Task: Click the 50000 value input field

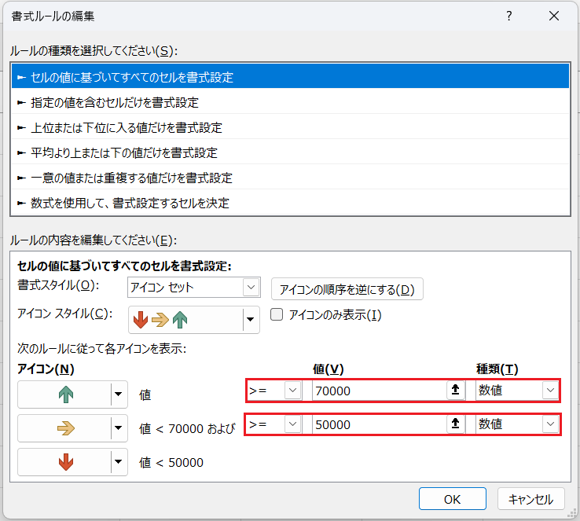Action: (x=380, y=424)
